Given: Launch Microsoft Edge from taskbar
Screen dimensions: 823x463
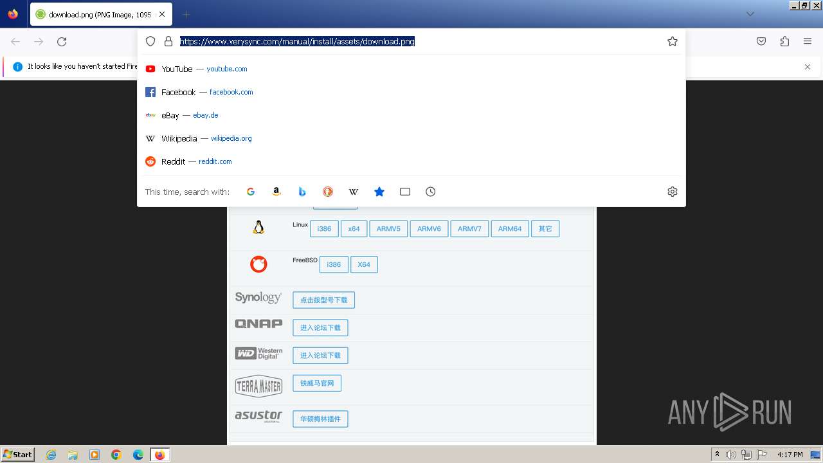Looking at the screenshot, I should (138, 455).
